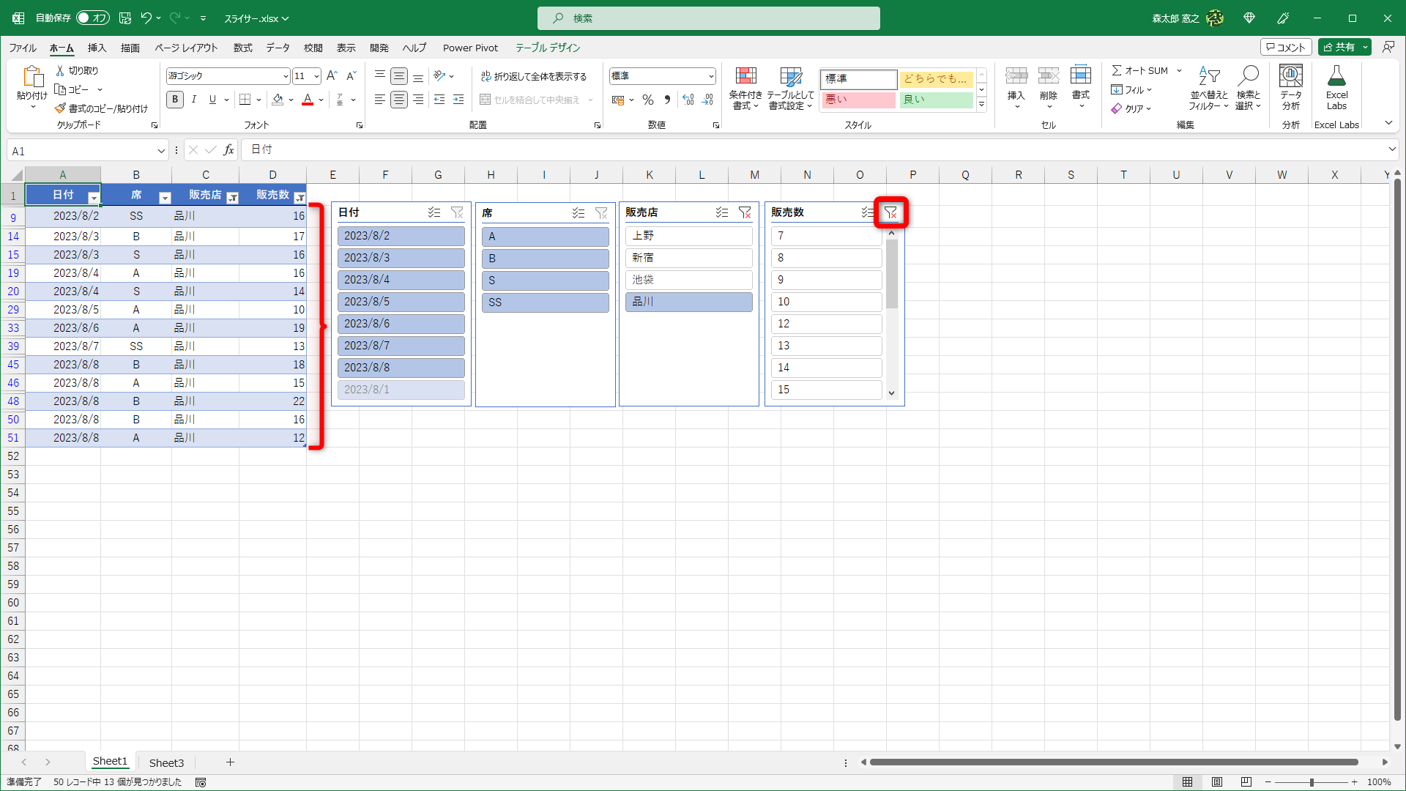This screenshot has width=1406, height=791.
Task: Clear filter on 販売数 slicer
Action: 890,212
